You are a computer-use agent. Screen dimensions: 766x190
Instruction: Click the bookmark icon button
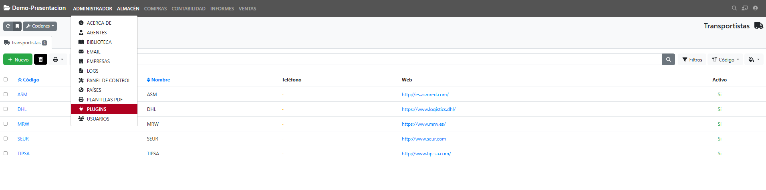coord(17,26)
